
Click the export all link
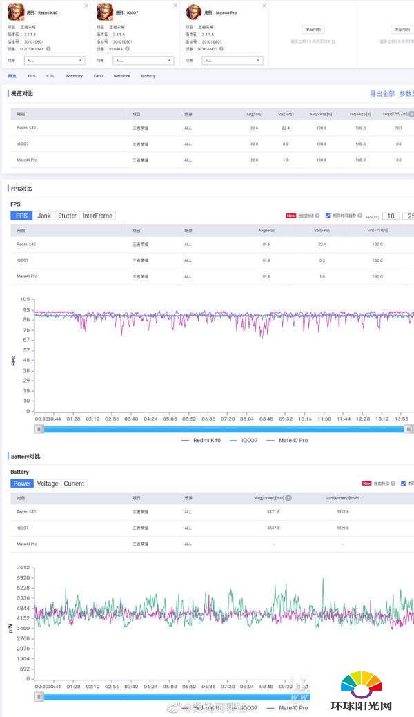click(x=382, y=93)
